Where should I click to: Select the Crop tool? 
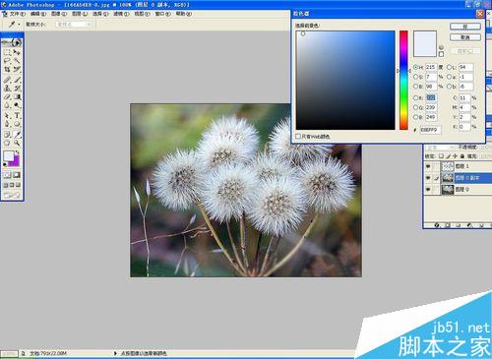7,69
